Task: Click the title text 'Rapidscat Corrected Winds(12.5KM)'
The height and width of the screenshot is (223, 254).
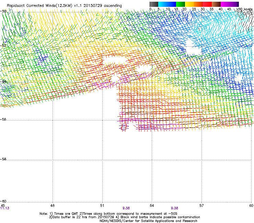Action: click(x=39, y=5)
